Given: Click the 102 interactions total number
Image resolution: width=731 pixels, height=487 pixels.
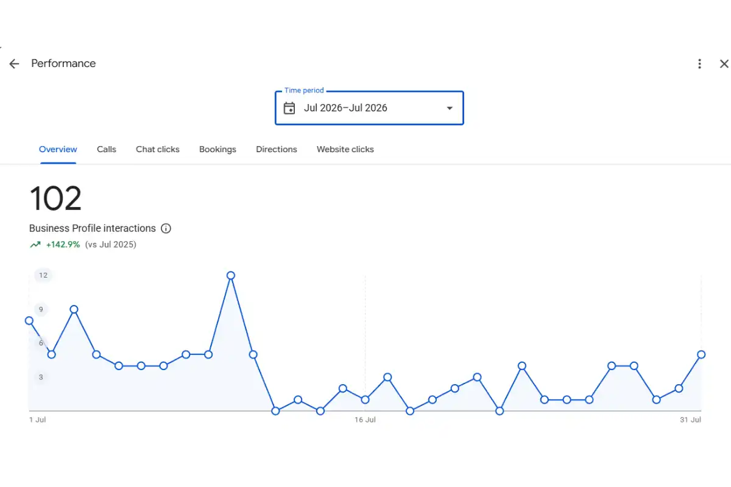Looking at the screenshot, I should coord(55,198).
